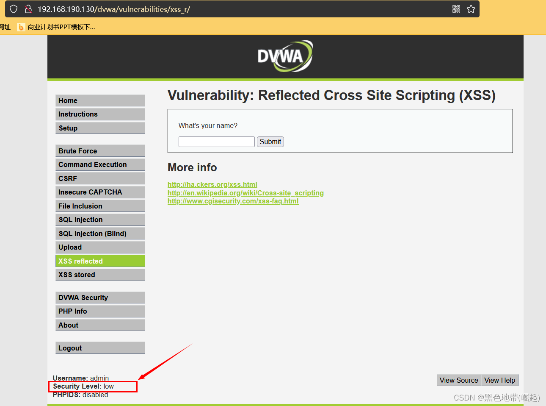Screen dimensions: 546x406
Task: Click the QR-style grid icon near address bar
Action: point(456,8)
